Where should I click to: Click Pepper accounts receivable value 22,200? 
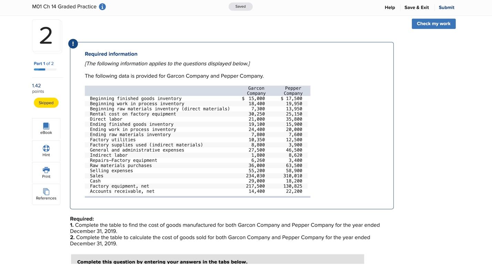(294, 191)
